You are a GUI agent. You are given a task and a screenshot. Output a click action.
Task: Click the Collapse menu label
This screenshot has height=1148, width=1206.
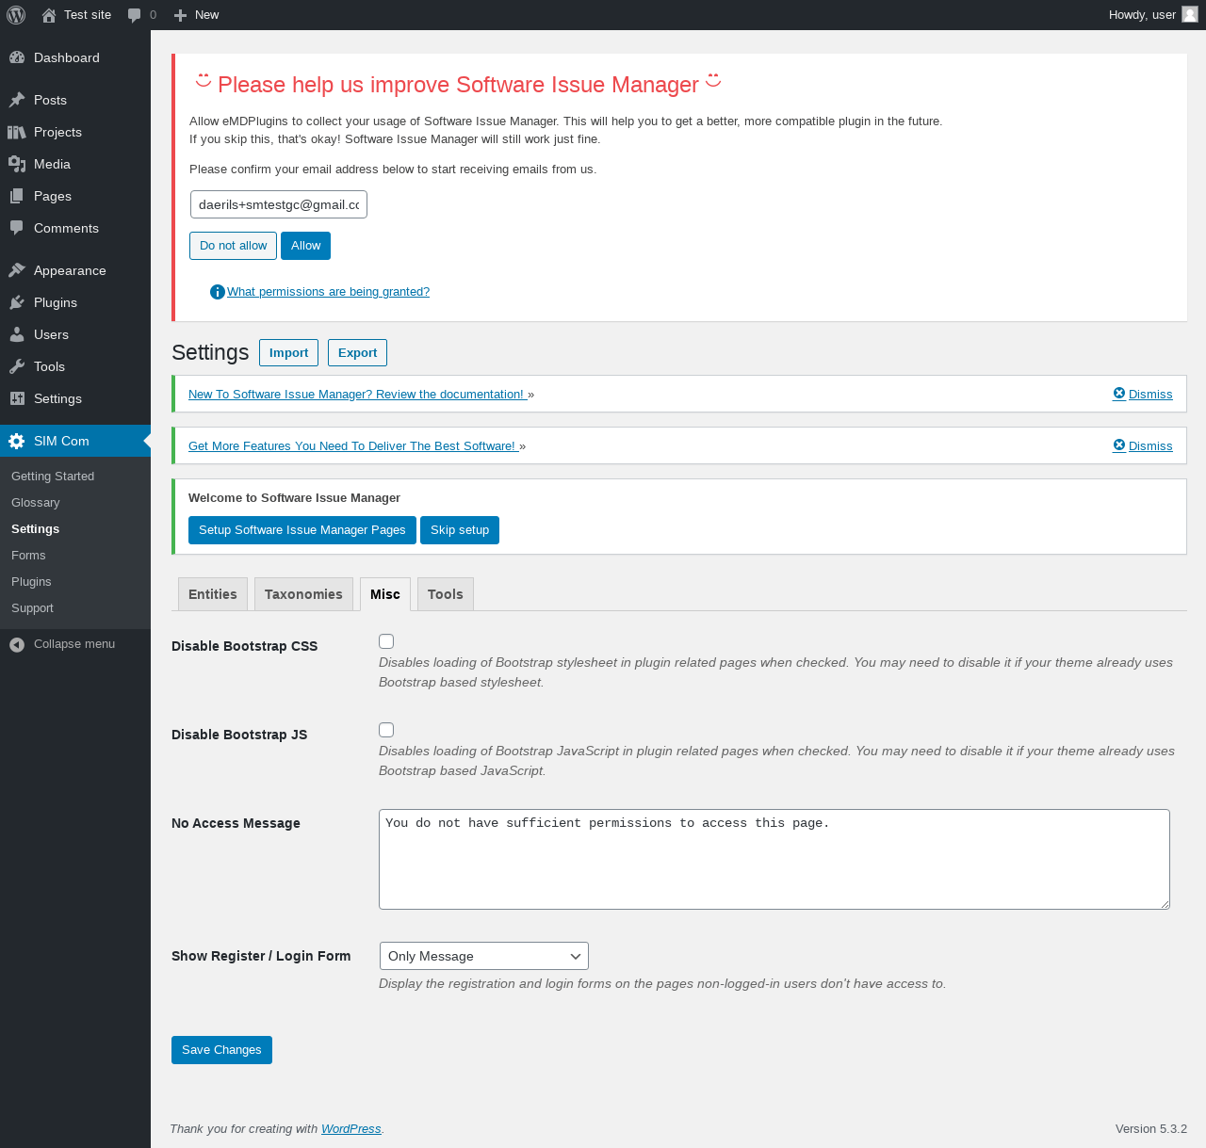click(74, 644)
